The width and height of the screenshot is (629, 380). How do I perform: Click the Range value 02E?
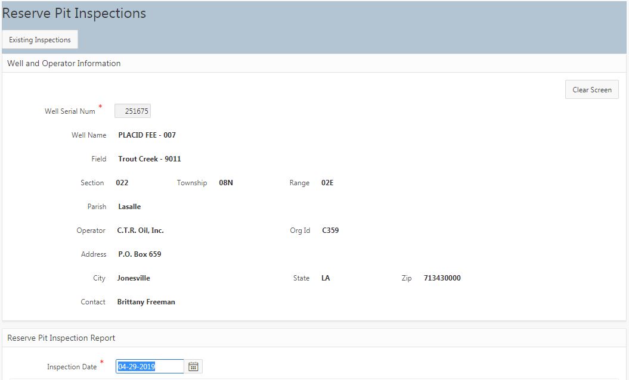point(327,183)
